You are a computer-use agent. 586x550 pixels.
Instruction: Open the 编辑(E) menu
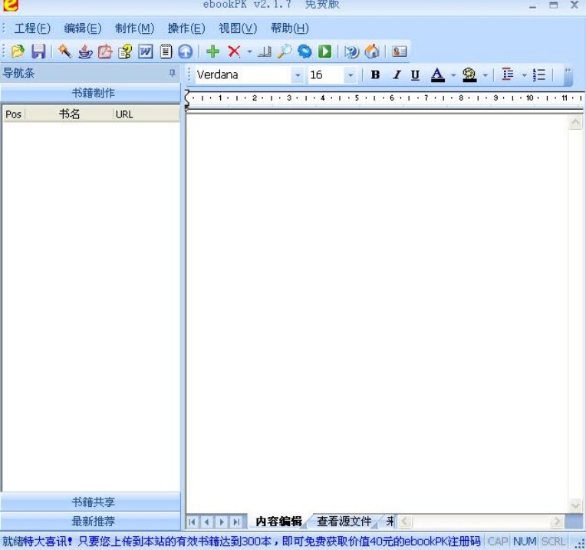pyautogui.click(x=82, y=28)
